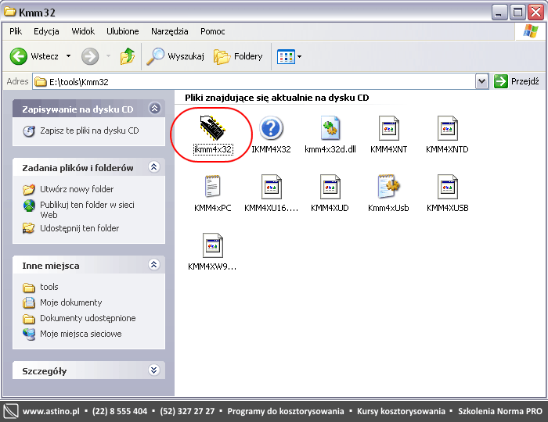
Task: Maximize the Kmm32 window
Action: pyautogui.click(x=517, y=13)
